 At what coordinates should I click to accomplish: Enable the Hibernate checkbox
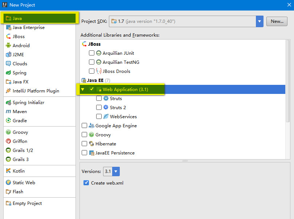[84, 144]
